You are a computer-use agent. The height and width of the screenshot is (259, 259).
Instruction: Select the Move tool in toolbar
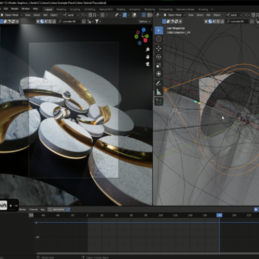pyautogui.click(x=159, y=49)
